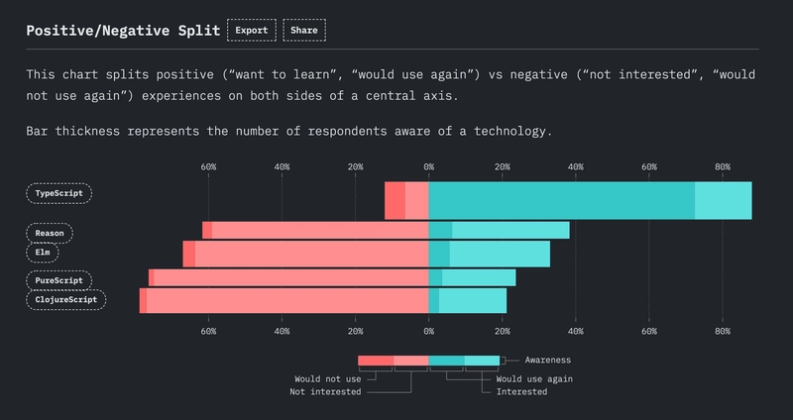Click ClojureScript's light teal interested segment
Screen dimensions: 793x420
[473, 301]
